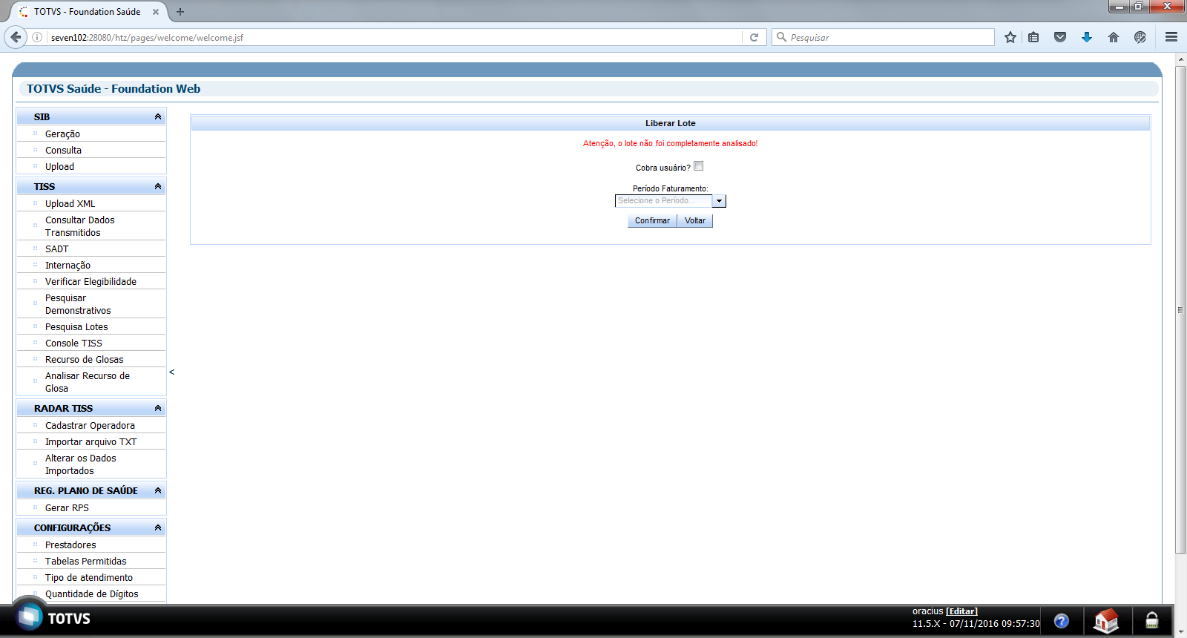This screenshot has width=1187, height=638.
Task: Go to Verificar Elegibilidade
Action: 91,282
